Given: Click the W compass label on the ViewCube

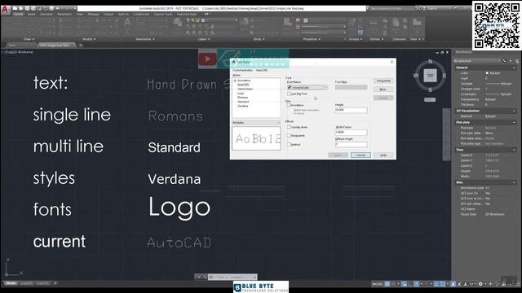Looking at the screenshot, I should click(x=416, y=76).
